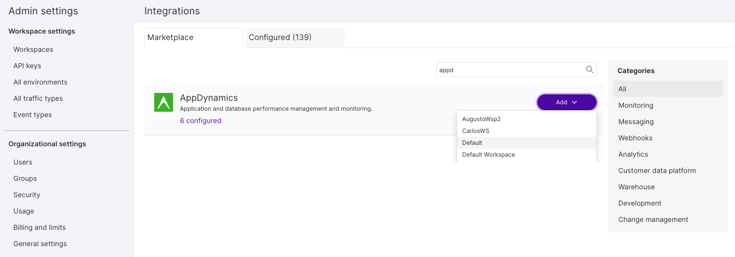735x257 pixels.
Task: Select the Change management category
Action: (653, 219)
